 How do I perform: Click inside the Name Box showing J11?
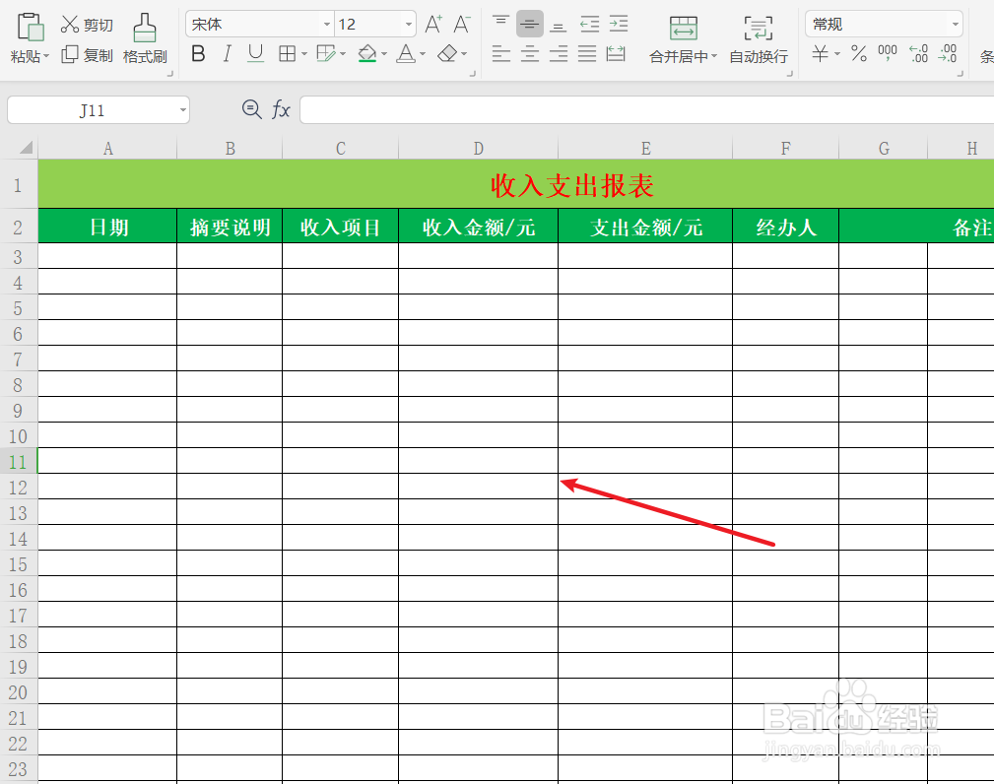click(x=94, y=109)
